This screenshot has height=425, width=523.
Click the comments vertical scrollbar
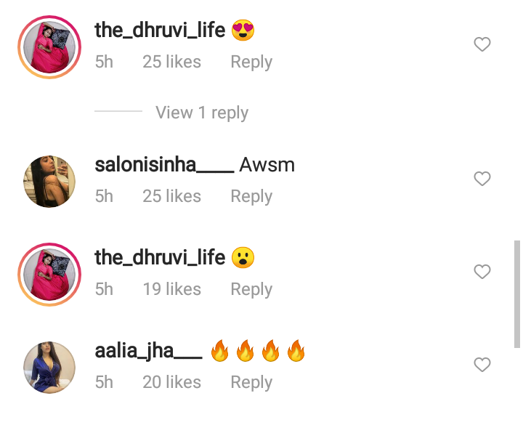click(x=517, y=294)
